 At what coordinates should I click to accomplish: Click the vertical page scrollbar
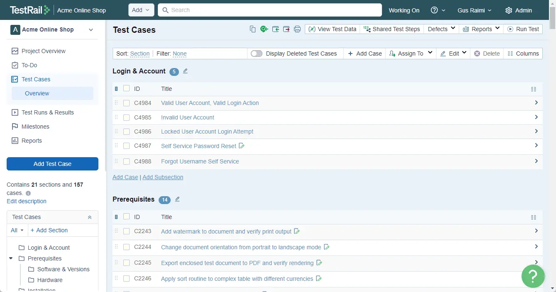coord(552,146)
